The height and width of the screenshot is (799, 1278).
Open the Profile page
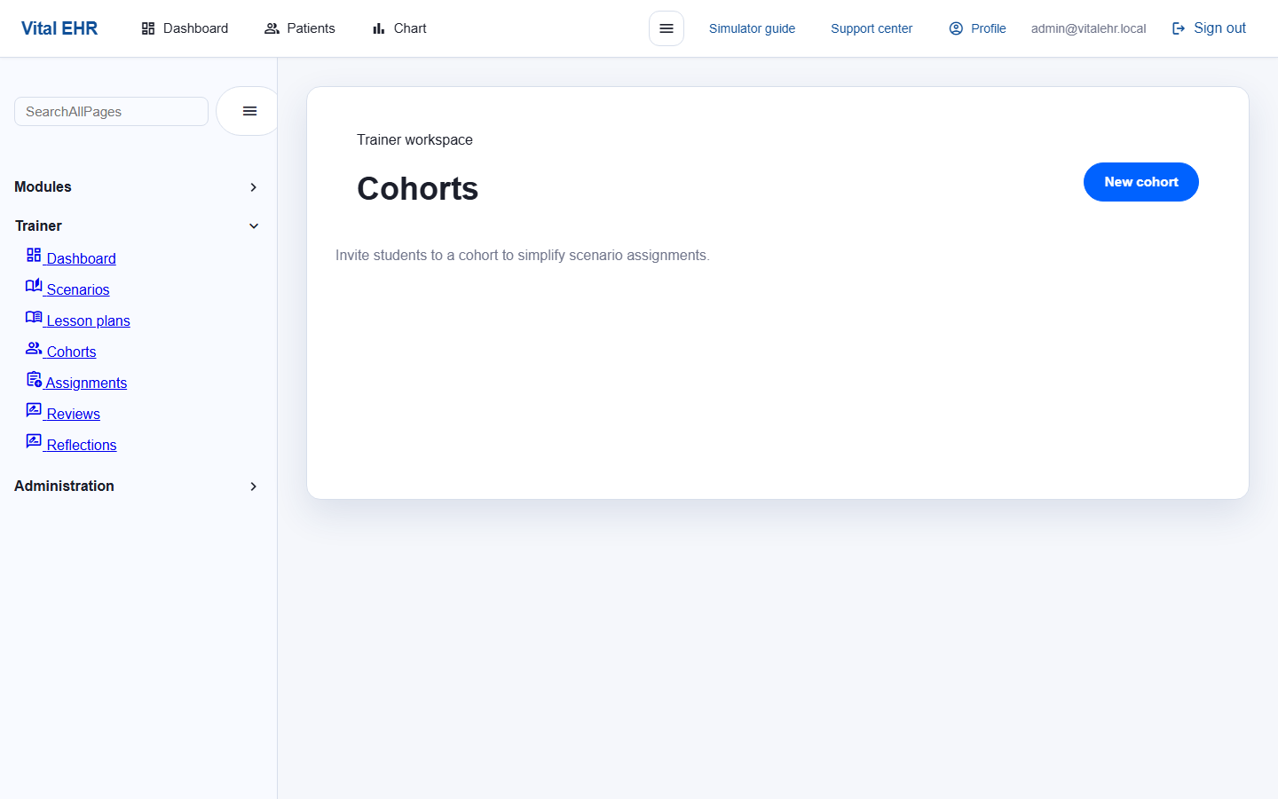click(x=977, y=28)
